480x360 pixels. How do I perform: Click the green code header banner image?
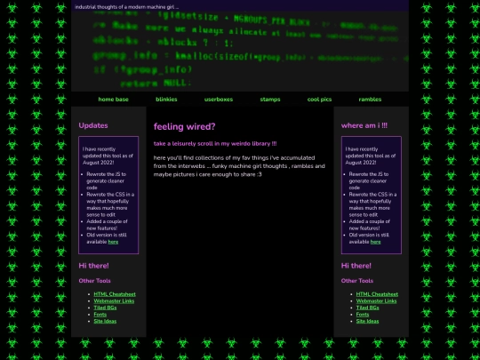pyautogui.click(x=240, y=52)
